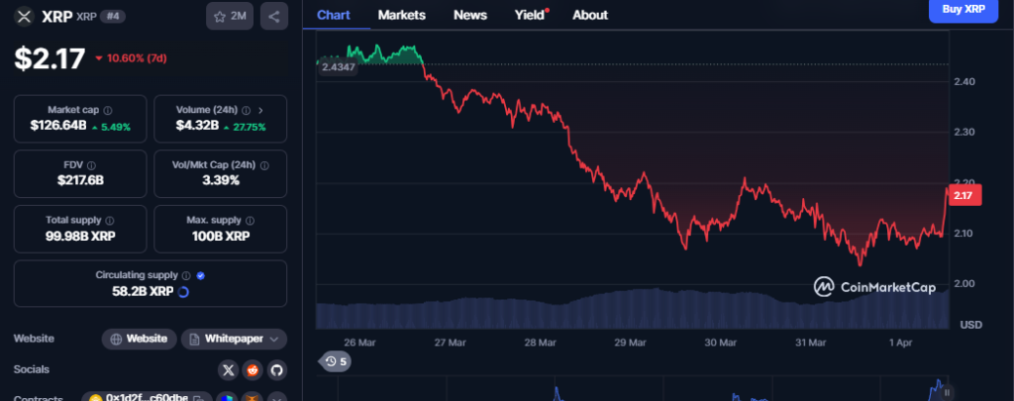Open the official Website link
Viewport: 1014px width, 401px height.
click(139, 339)
